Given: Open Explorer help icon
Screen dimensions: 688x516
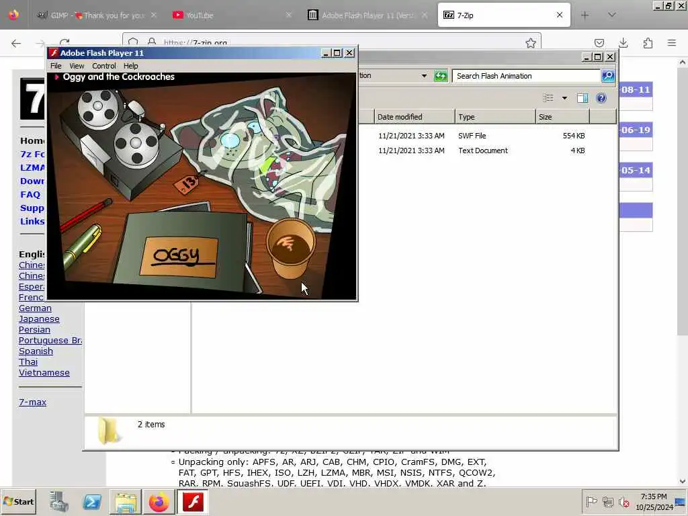Looking at the screenshot, I should 601,98.
